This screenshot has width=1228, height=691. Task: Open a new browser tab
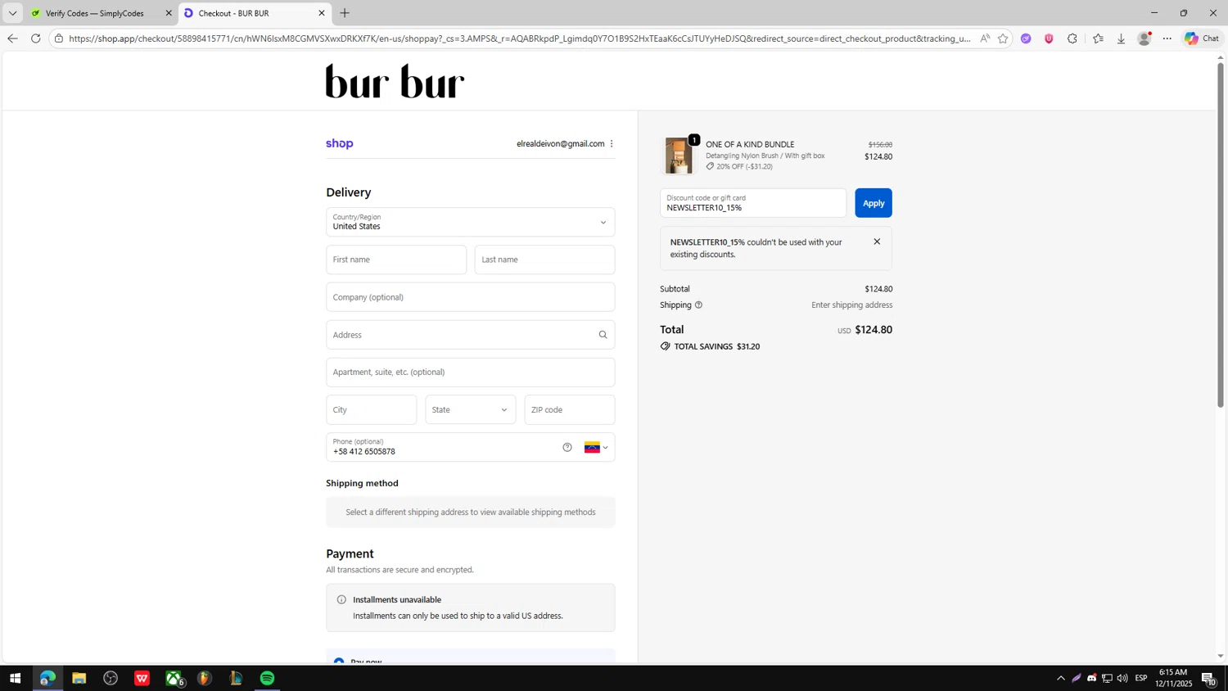click(345, 13)
